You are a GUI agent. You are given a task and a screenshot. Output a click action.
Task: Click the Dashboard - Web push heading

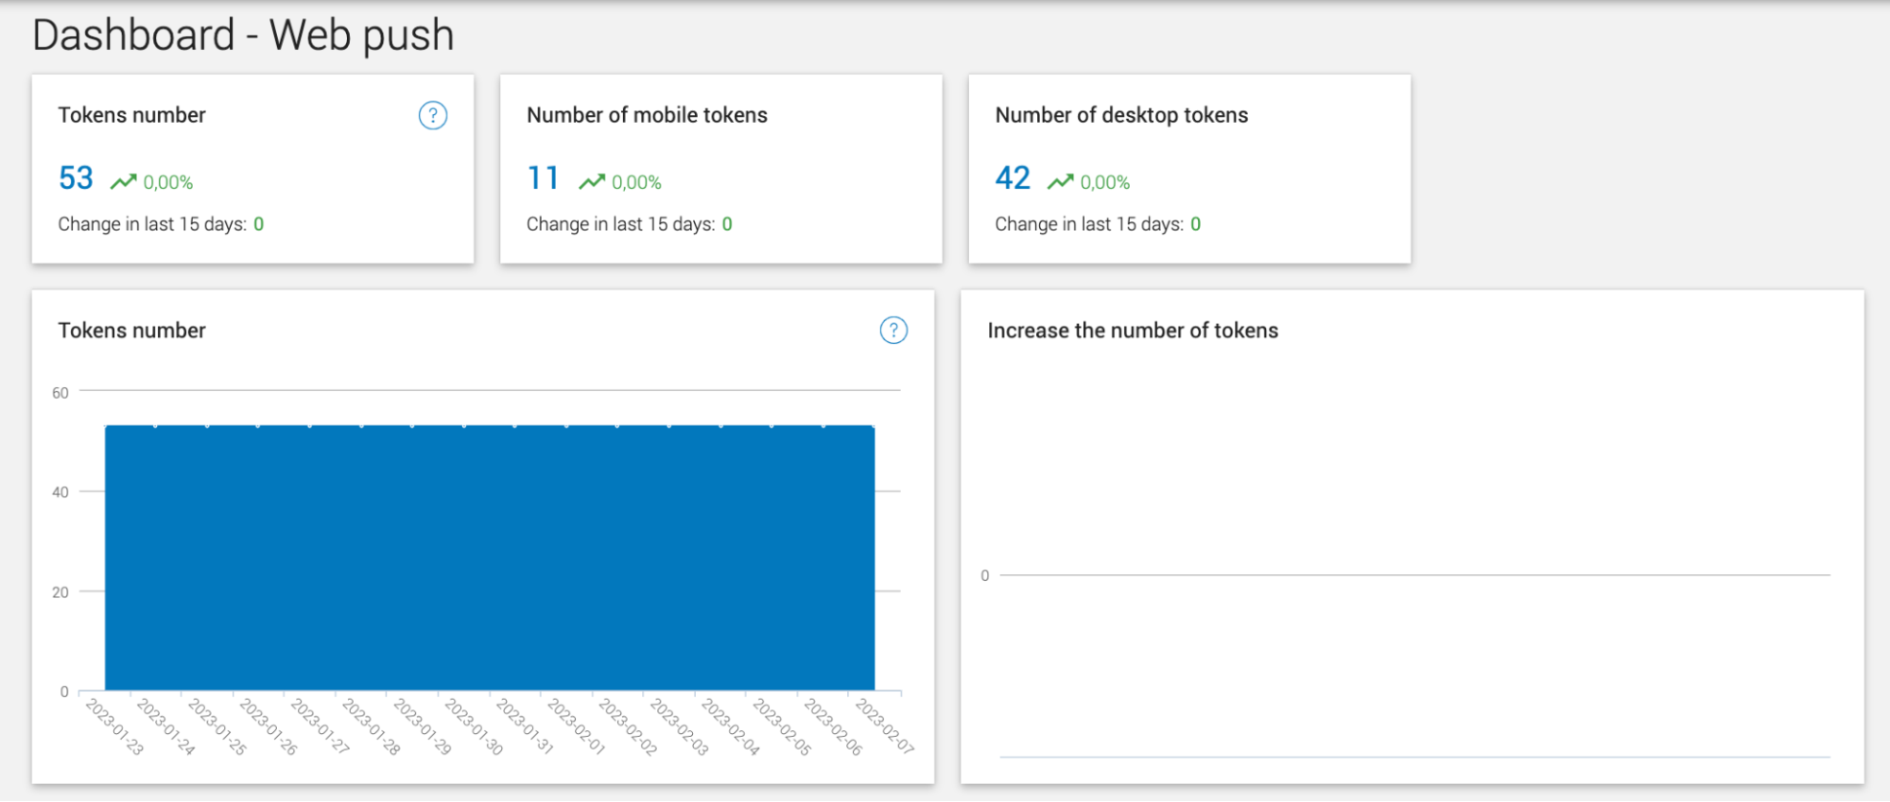[243, 35]
